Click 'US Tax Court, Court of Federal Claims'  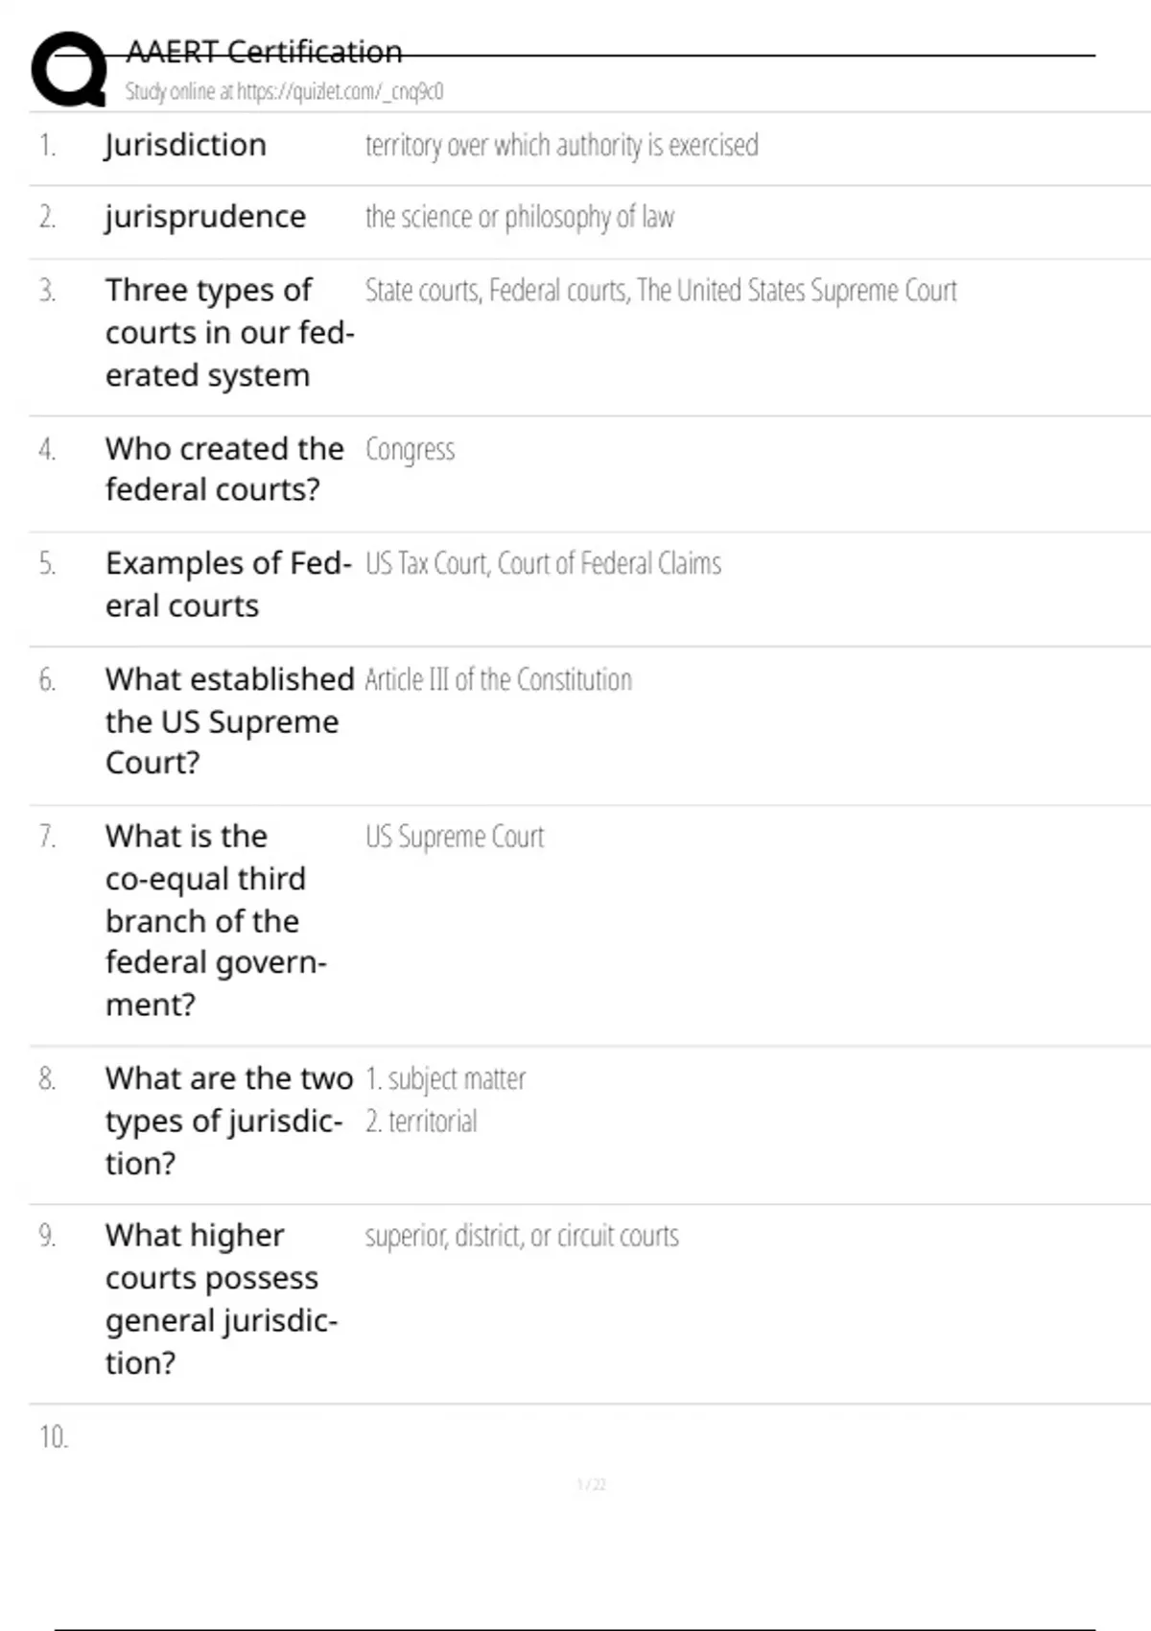coord(543,564)
